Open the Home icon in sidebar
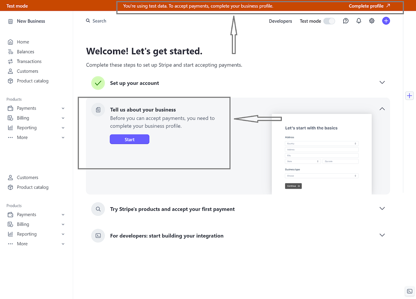The image size is (416, 299). click(x=10, y=42)
